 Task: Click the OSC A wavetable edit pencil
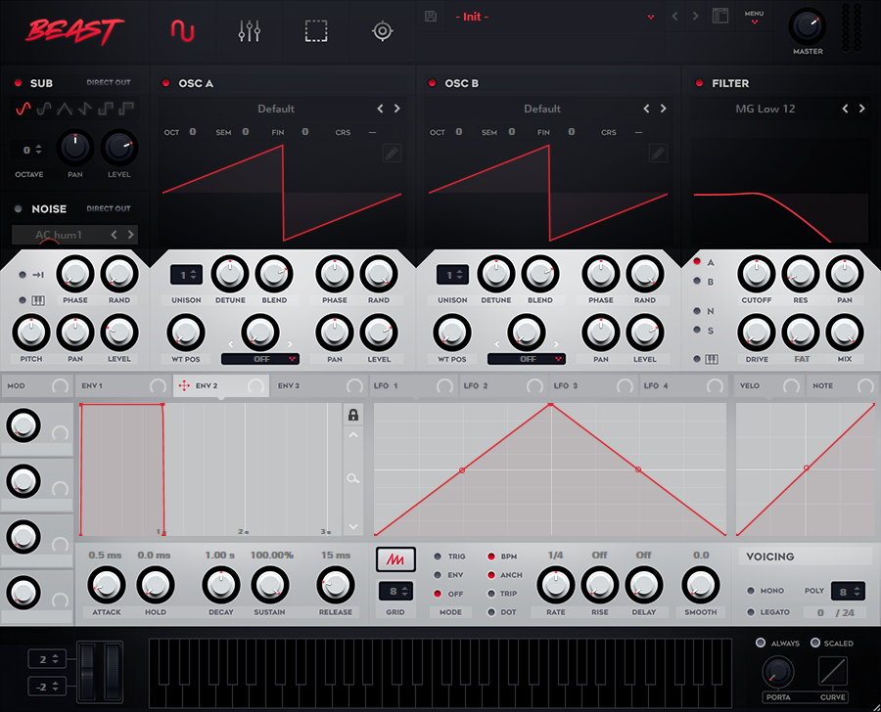coord(392,153)
